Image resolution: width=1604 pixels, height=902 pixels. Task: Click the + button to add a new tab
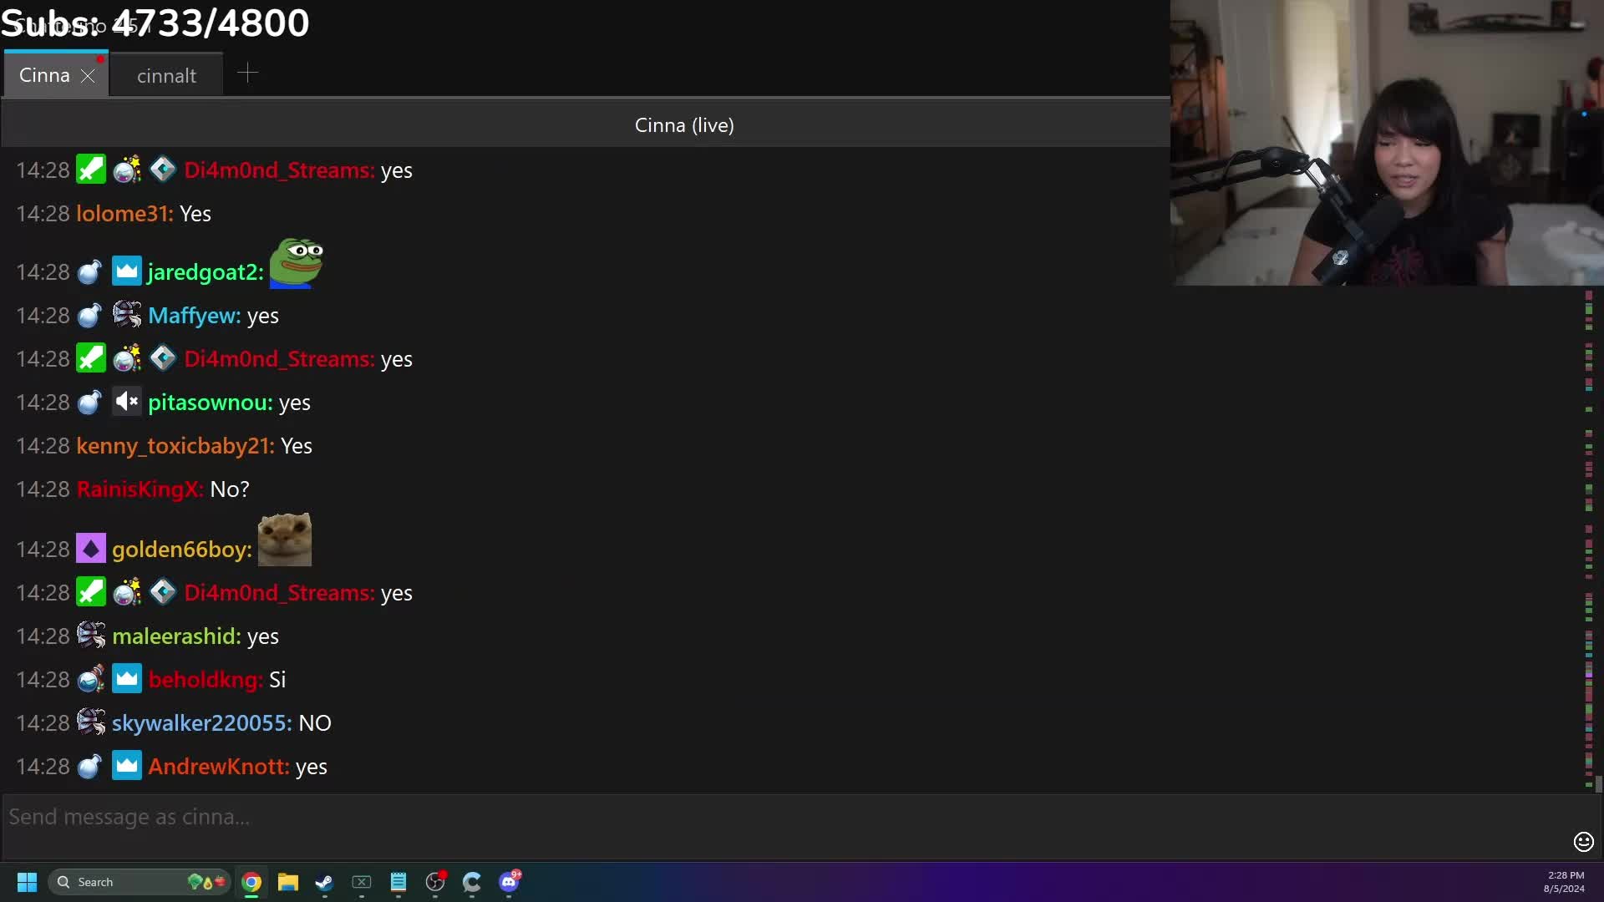[x=248, y=73]
